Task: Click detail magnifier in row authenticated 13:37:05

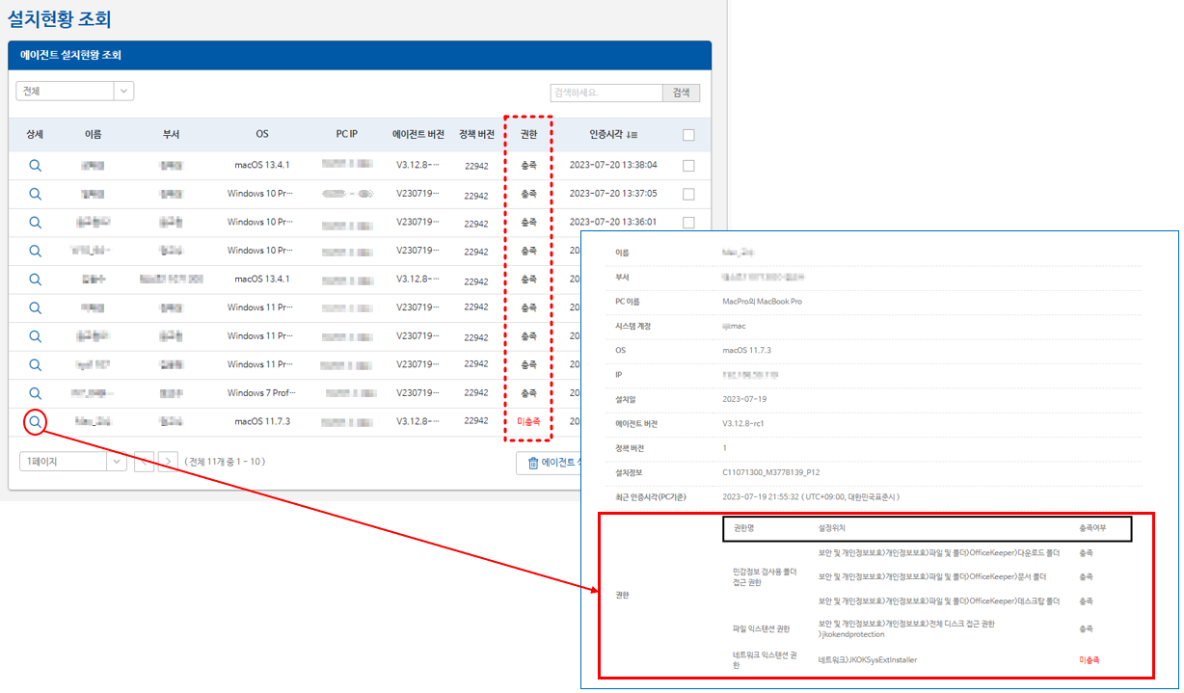Action: (35, 194)
